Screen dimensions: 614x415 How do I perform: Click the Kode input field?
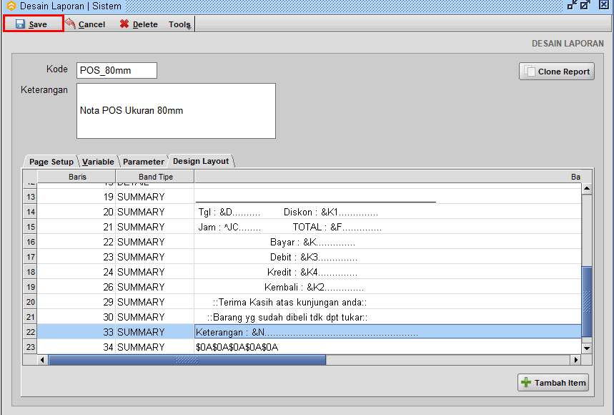(117, 70)
